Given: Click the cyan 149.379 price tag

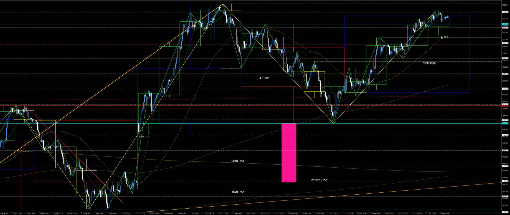Looking at the screenshot, I should [x=505, y=123].
